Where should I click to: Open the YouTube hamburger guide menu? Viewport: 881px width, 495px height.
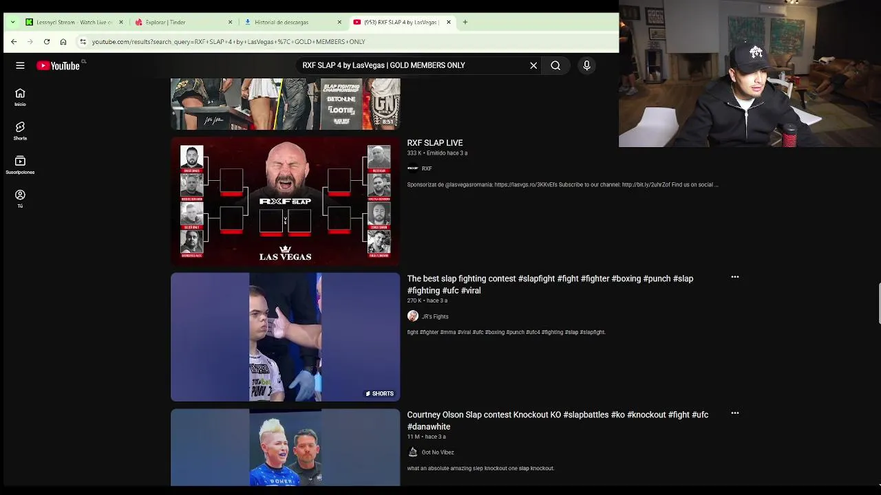pyautogui.click(x=20, y=65)
